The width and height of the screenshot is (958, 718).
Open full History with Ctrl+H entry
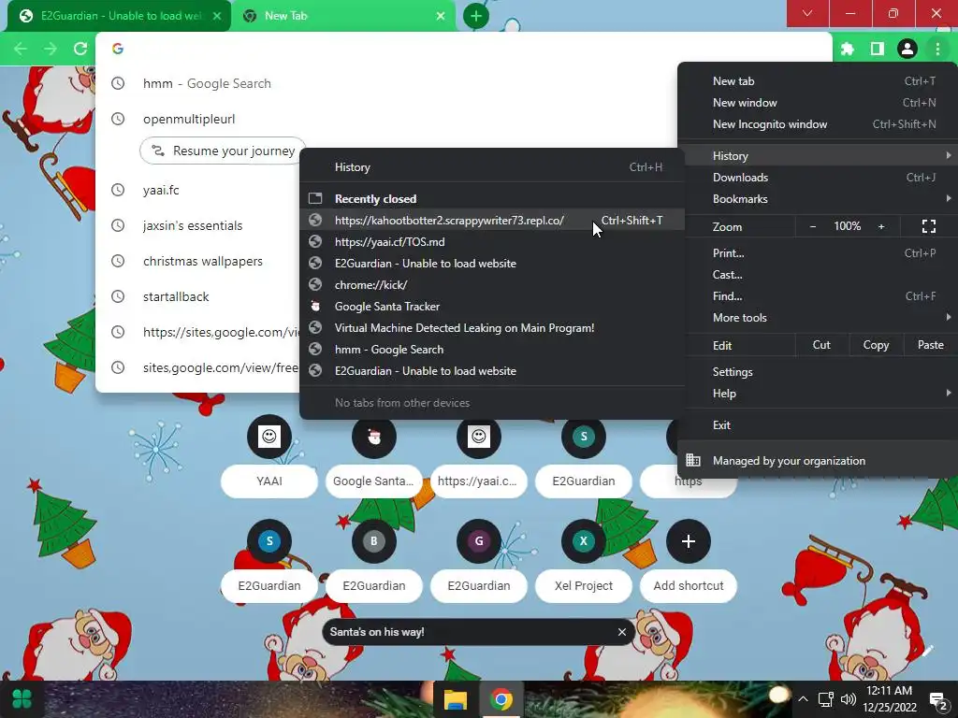pyautogui.click(x=492, y=167)
